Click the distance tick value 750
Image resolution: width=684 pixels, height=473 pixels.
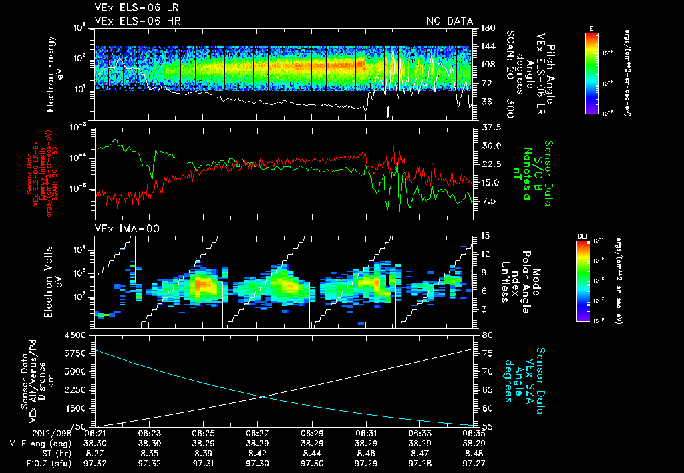[x=77, y=427]
